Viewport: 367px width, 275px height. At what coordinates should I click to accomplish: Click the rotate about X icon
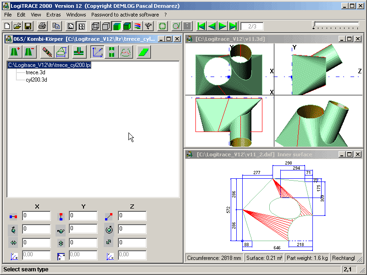(x=13, y=230)
